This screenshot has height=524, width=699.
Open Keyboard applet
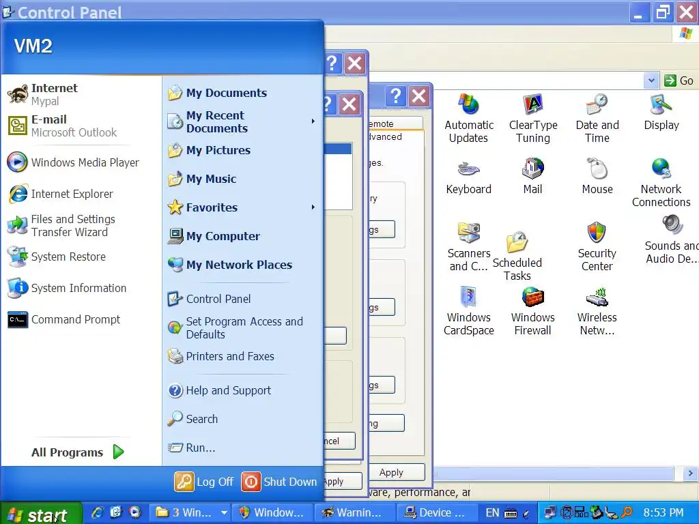coord(468,176)
